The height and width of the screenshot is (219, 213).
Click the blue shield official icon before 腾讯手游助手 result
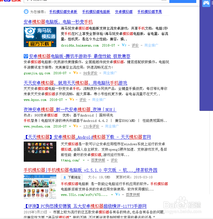pos(26,56)
